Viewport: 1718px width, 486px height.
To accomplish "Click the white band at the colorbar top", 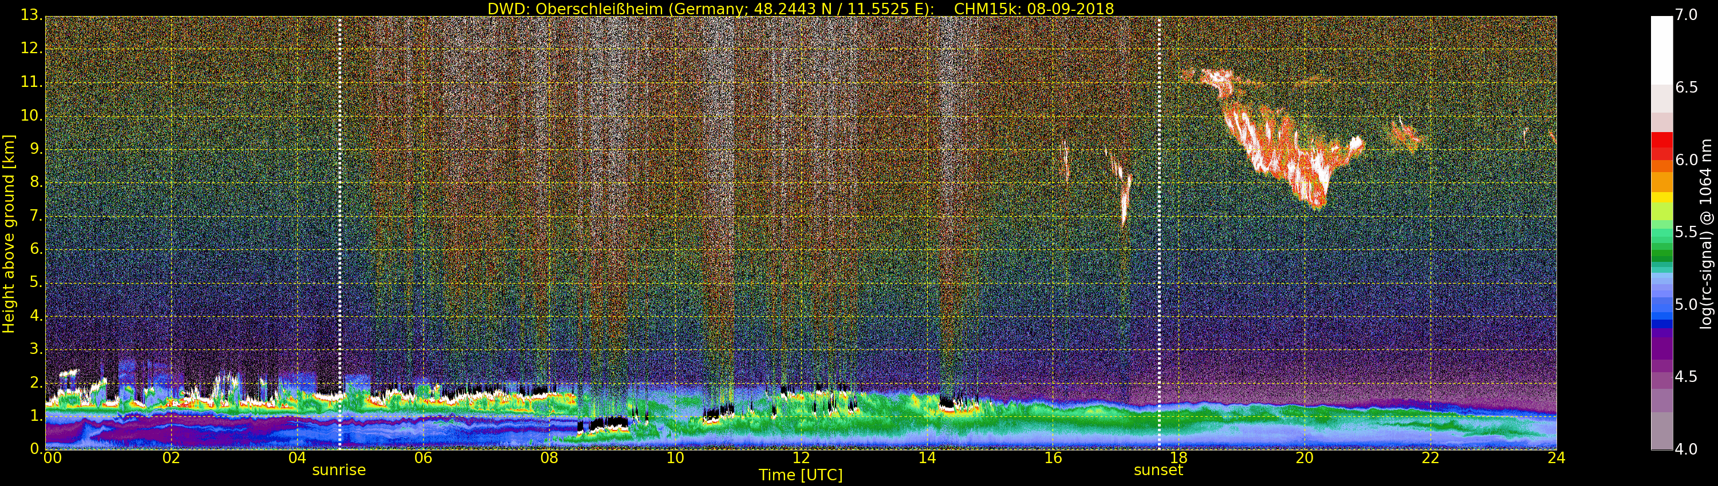I will (x=1661, y=47).
